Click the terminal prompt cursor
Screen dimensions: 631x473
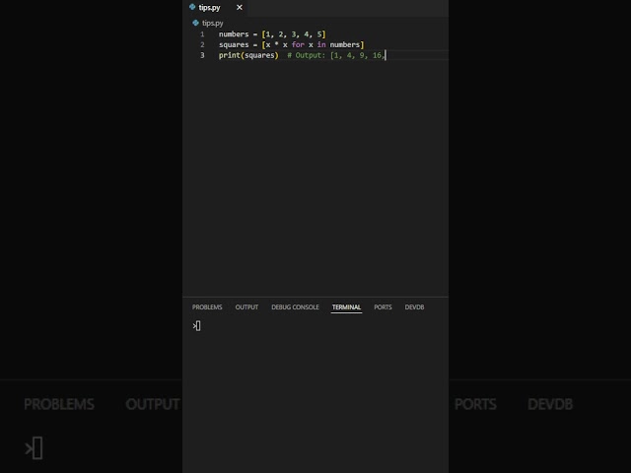tap(196, 326)
